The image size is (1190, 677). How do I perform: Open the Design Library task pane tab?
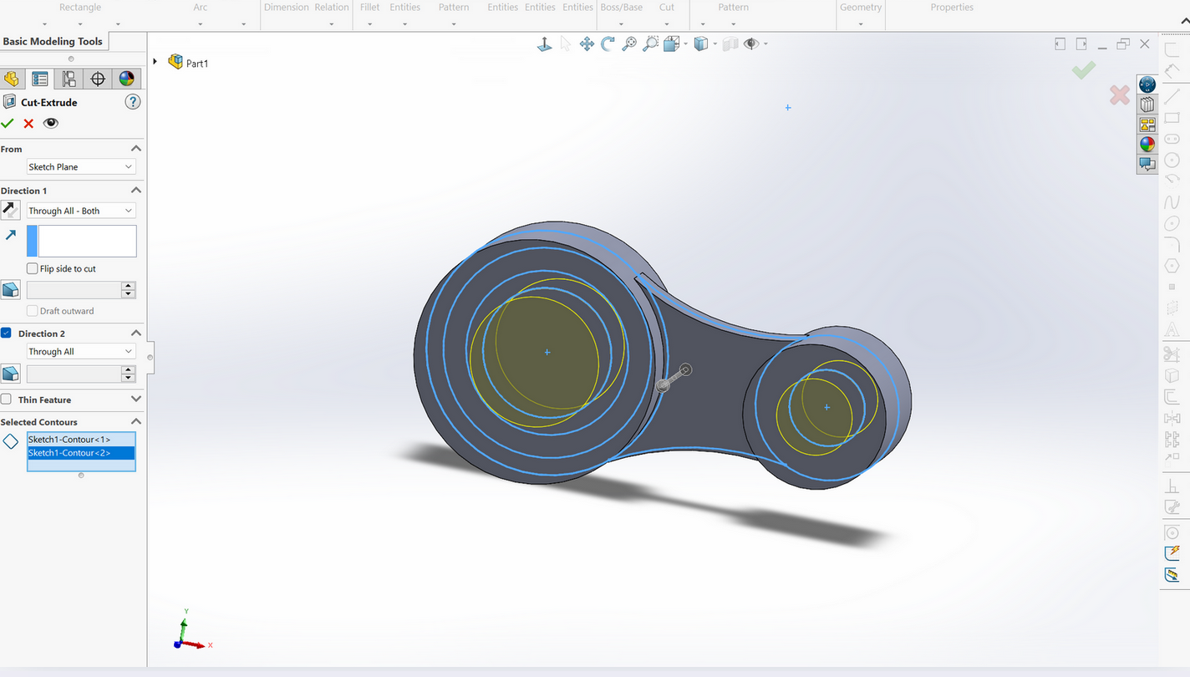tap(1147, 104)
